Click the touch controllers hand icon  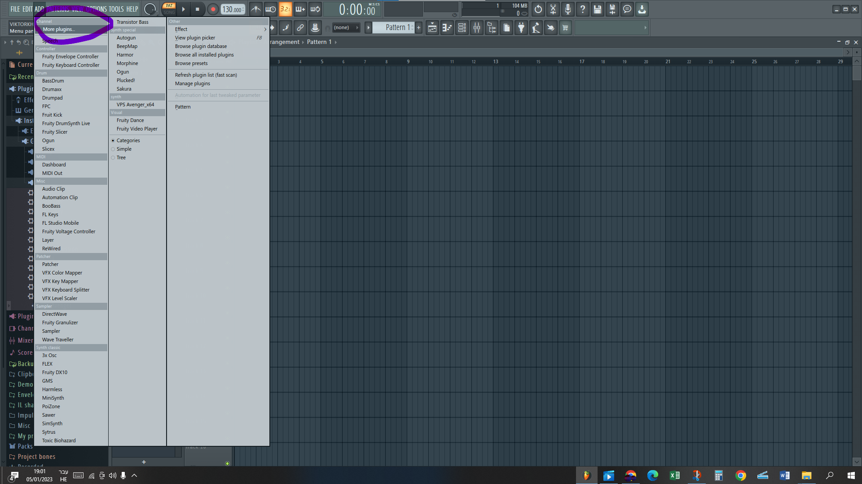pyautogui.click(x=551, y=28)
